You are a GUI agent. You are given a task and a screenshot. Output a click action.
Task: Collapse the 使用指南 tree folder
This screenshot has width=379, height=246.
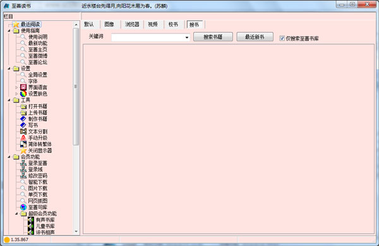coord(9,31)
